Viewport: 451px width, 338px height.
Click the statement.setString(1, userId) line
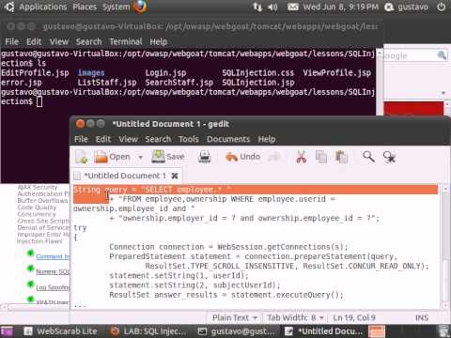(x=179, y=276)
